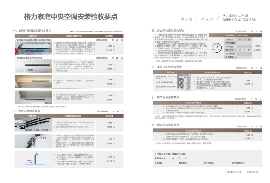Click the 加压时间 row in the pressure table
Screen dimensions: 270x183
point(238,40)
